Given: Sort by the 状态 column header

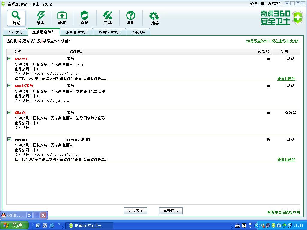Looking at the screenshot, I should [x=289, y=52].
